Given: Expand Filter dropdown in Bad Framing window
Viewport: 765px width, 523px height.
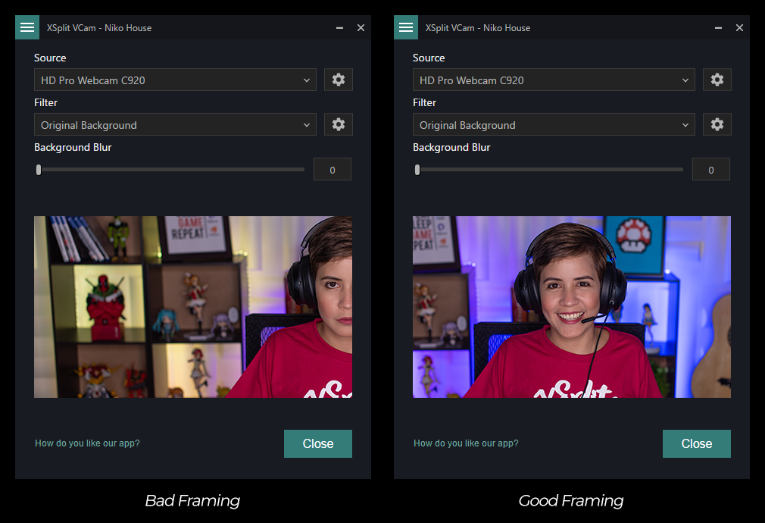Looking at the screenshot, I should coord(175,124).
